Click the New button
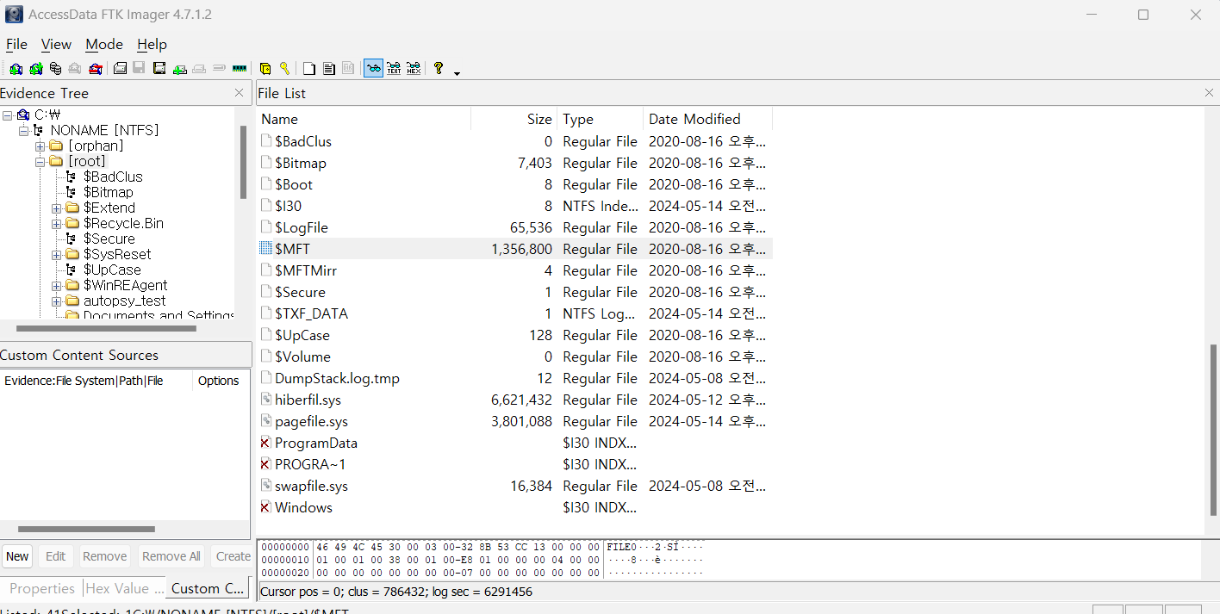 coord(17,556)
